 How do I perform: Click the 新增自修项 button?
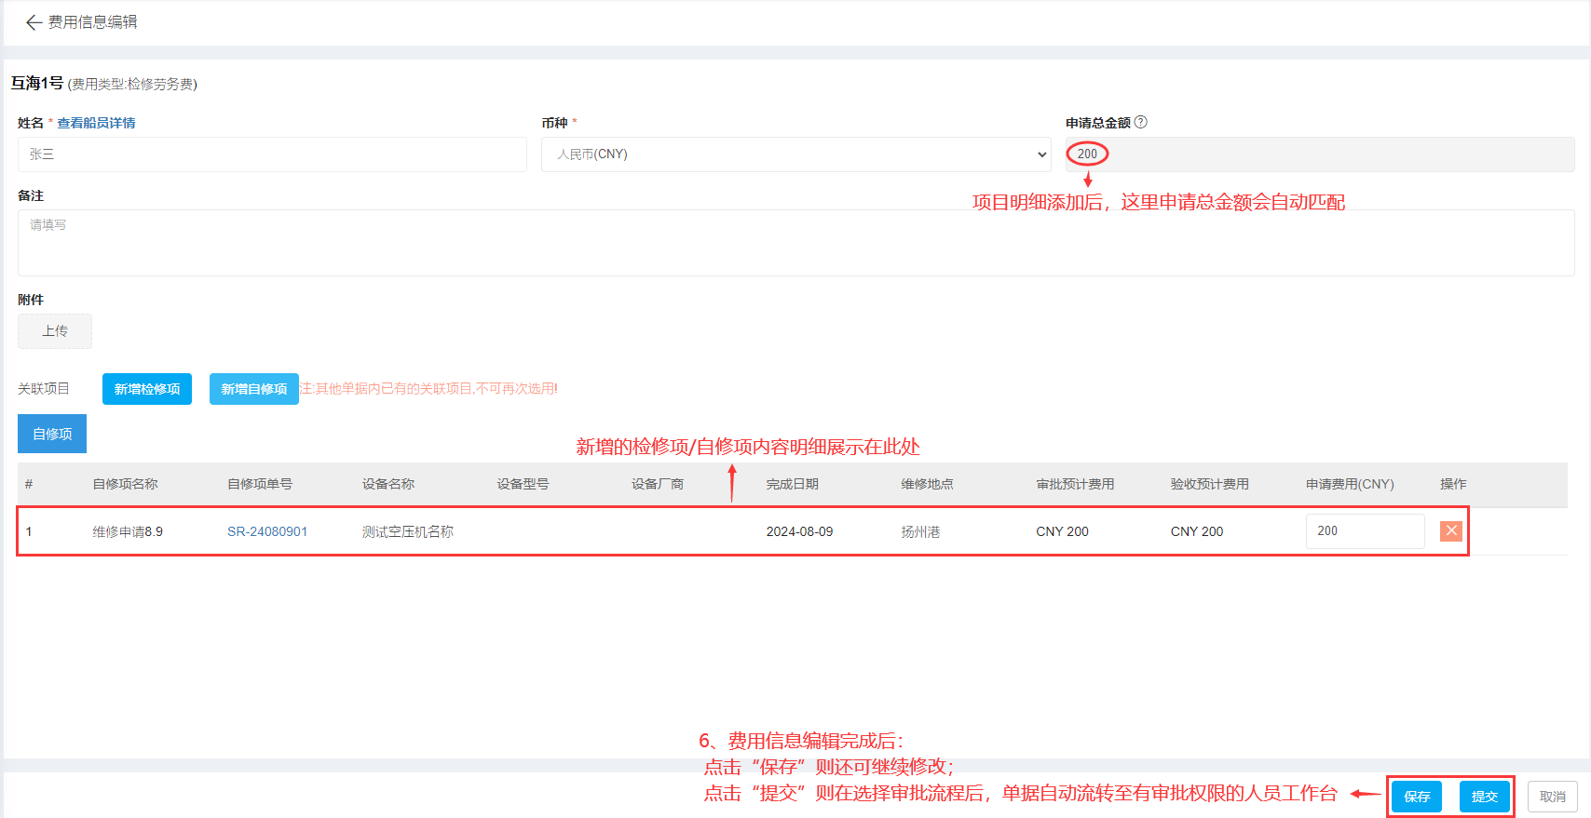254,389
